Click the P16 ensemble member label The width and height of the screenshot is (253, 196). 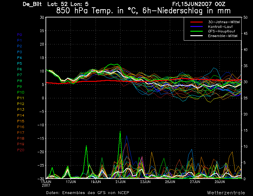click(21, 127)
